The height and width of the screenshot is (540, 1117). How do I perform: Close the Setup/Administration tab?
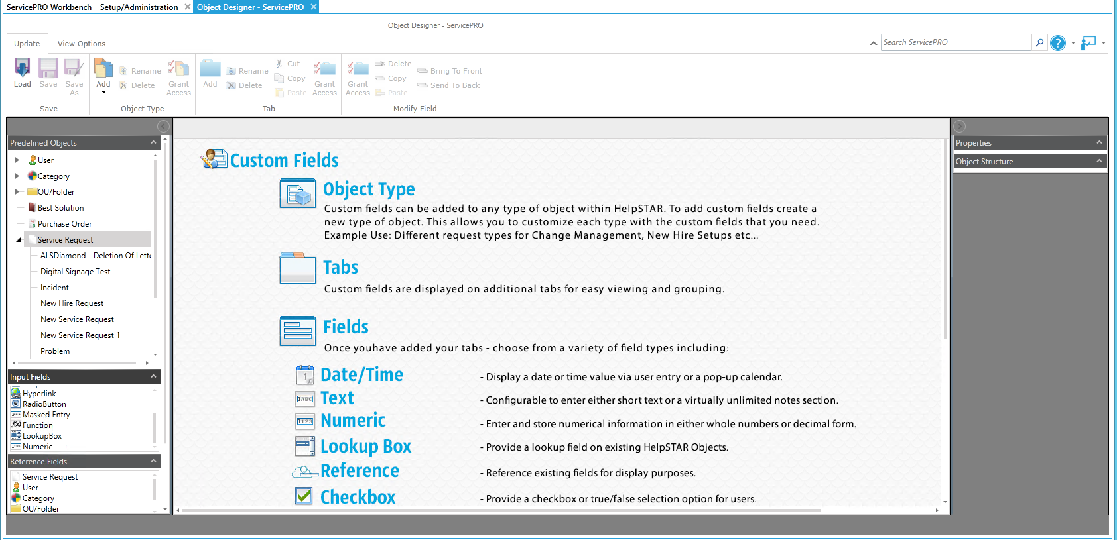coord(188,7)
